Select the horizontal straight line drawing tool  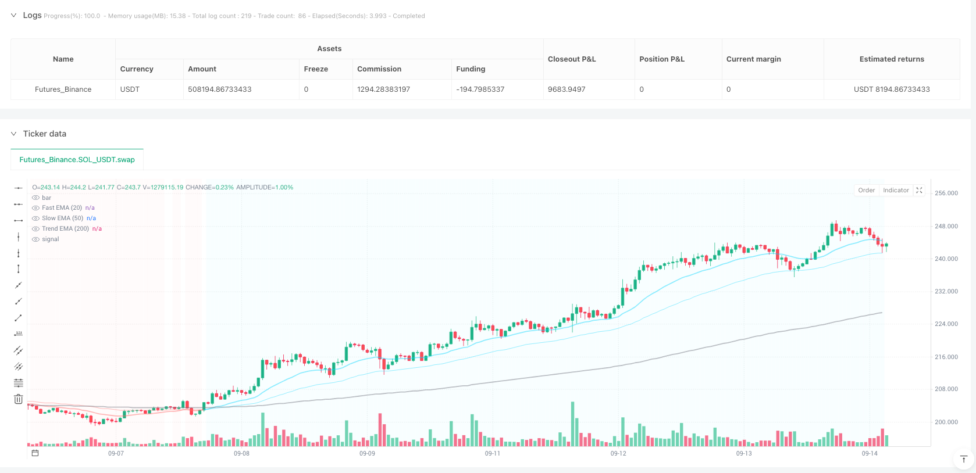(x=19, y=188)
